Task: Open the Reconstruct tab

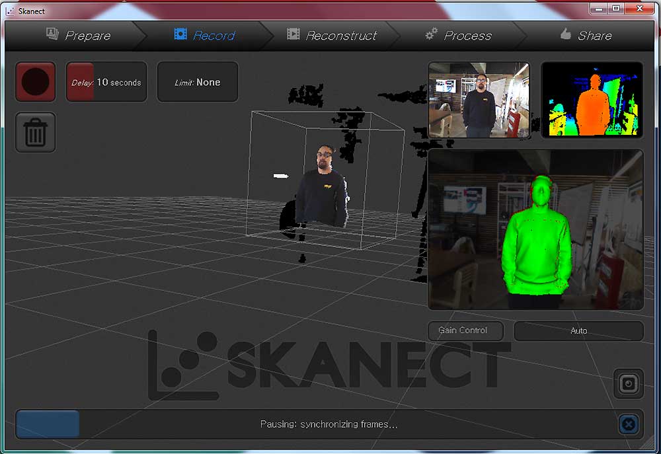Action: (x=332, y=36)
